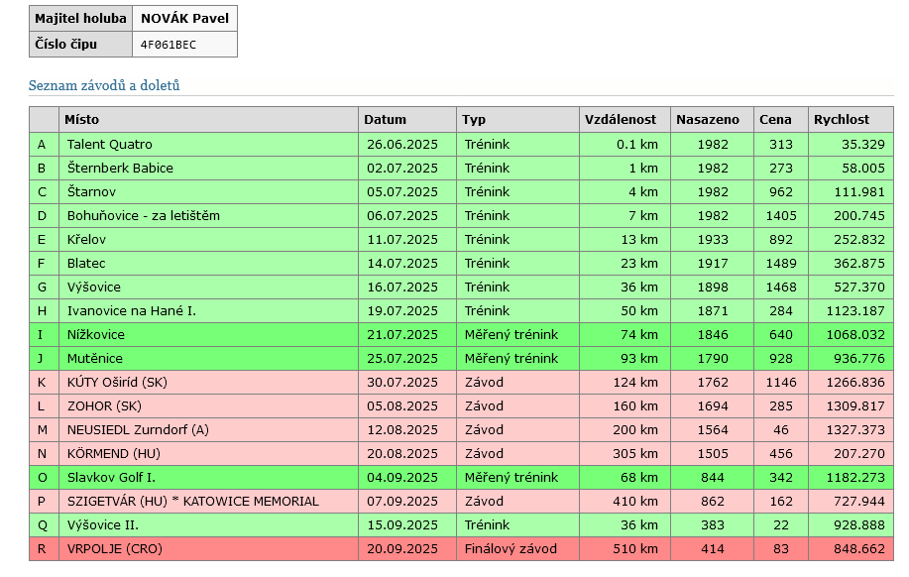This screenshot has width=909, height=577.
Task: Select the chip number 4F061BEC
Action: click(x=168, y=45)
